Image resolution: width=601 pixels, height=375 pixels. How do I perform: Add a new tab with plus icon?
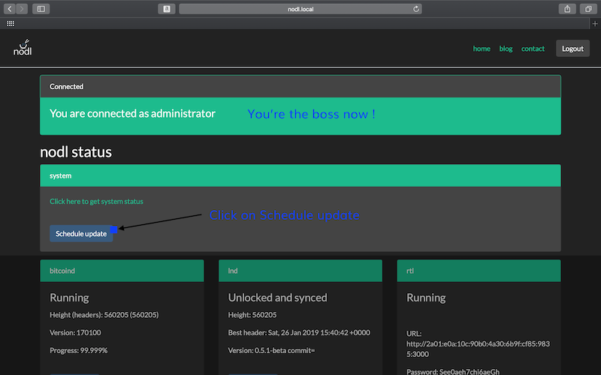click(x=595, y=24)
